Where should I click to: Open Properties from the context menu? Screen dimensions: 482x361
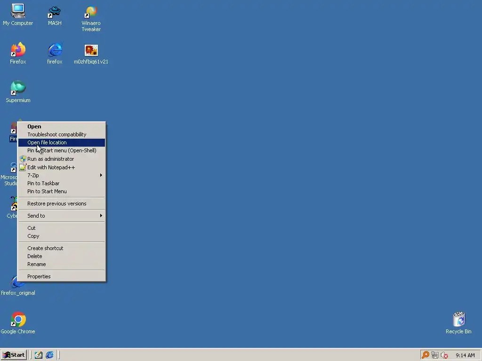pos(62,276)
